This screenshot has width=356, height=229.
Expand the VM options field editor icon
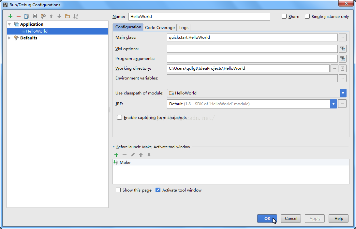342,49
